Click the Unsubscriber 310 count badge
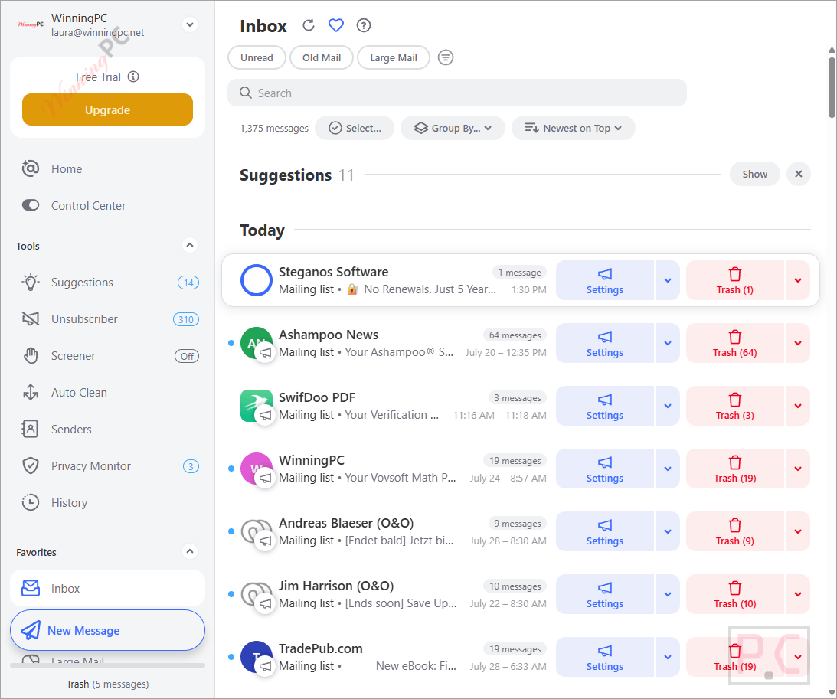The image size is (837, 699). click(186, 319)
